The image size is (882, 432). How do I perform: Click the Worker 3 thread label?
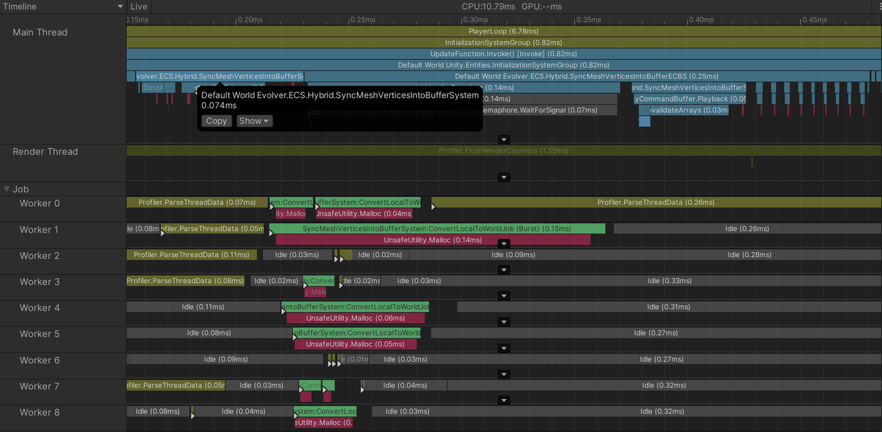coord(40,282)
